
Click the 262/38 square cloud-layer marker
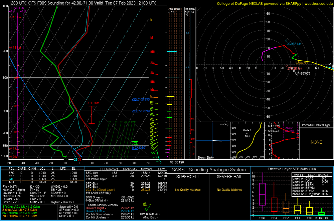click(x=297, y=62)
